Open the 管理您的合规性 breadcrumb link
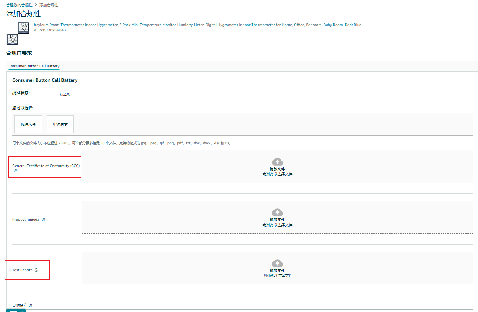Viewport: 478px width, 312px height. click(x=19, y=5)
